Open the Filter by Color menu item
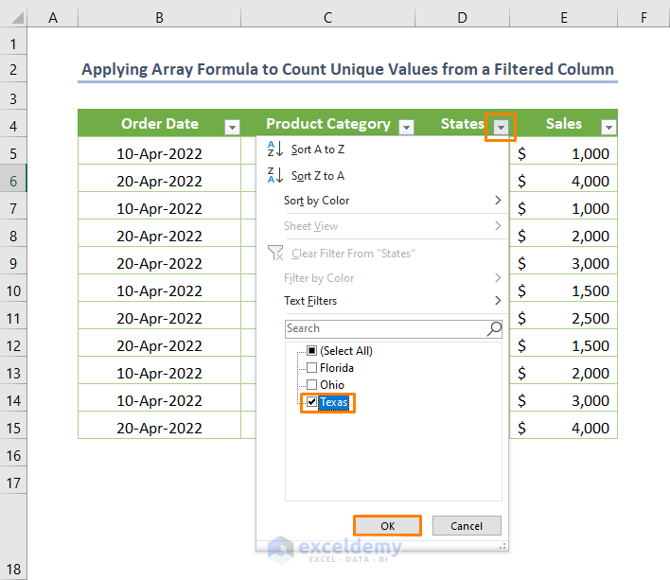 382,278
